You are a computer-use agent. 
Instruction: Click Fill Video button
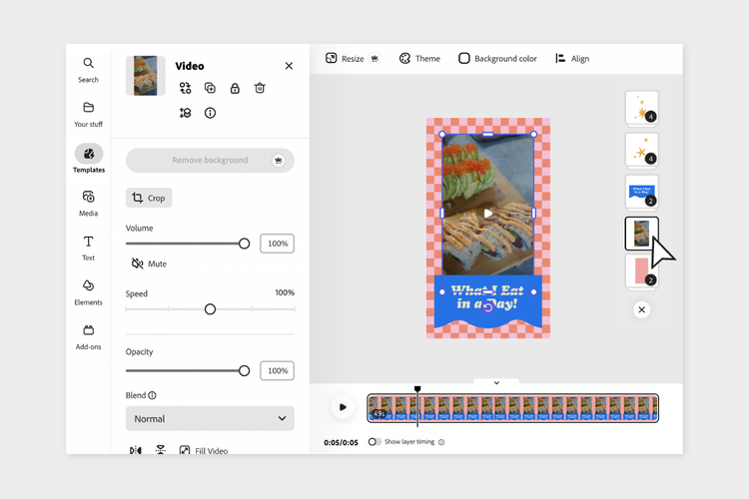pyautogui.click(x=204, y=450)
